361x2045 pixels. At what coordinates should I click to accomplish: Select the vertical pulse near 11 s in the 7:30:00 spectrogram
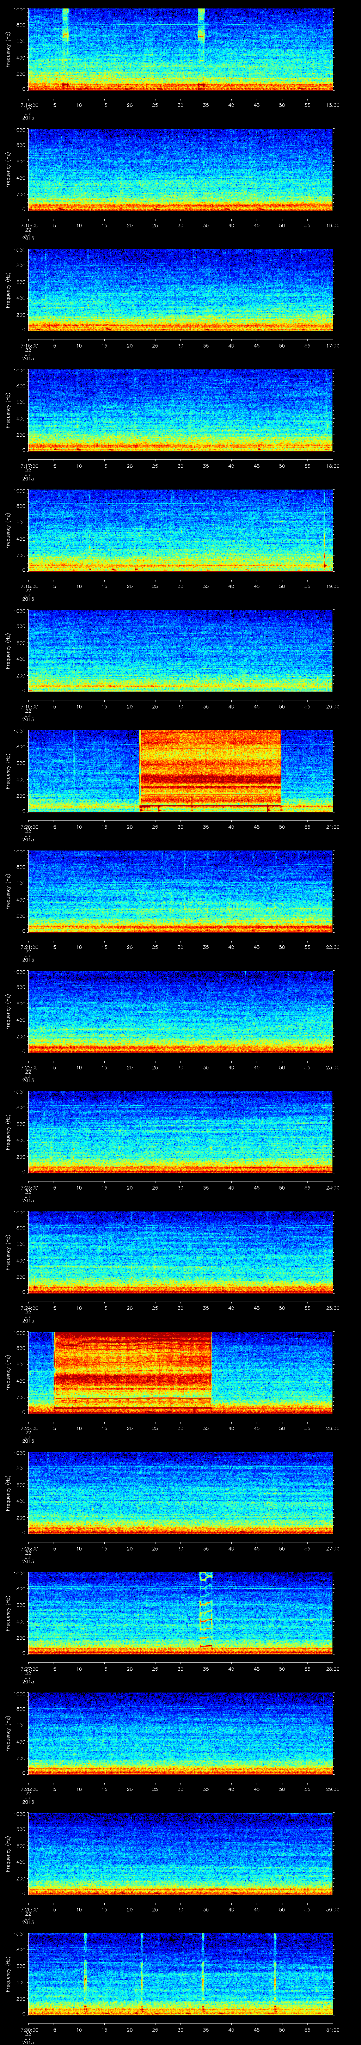click(x=85, y=1973)
